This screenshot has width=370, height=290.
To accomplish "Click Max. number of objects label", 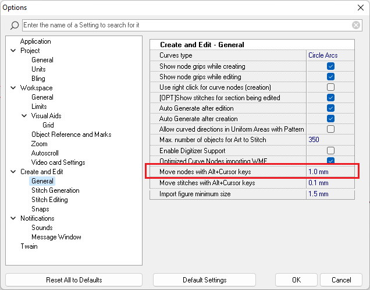I will (x=212, y=140).
